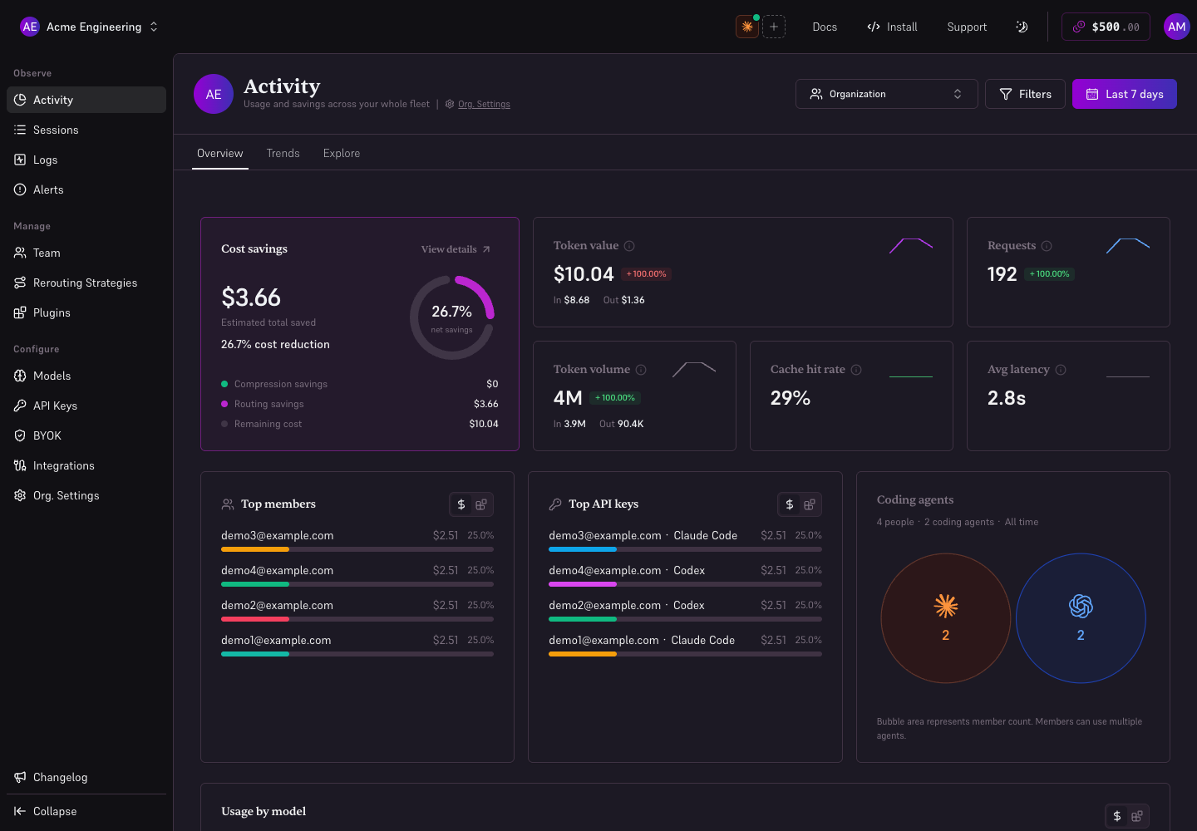This screenshot has height=831, width=1197.
Task: Switch Top API keys to token view
Action: [810, 504]
